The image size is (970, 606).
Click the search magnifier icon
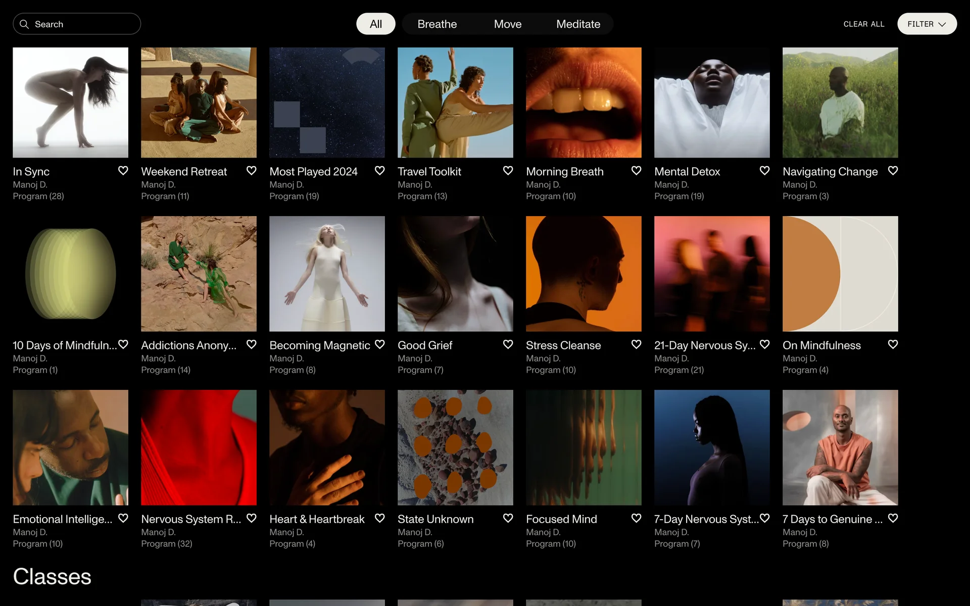24,24
